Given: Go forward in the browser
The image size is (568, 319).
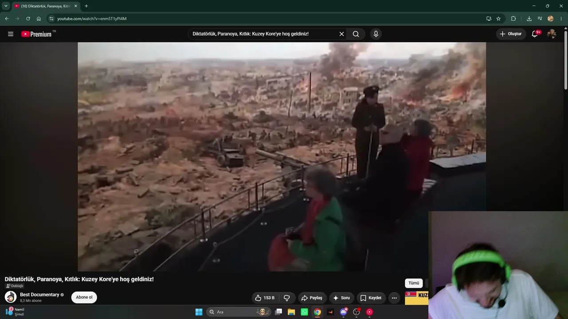Looking at the screenshot, I should pos(17,19).
